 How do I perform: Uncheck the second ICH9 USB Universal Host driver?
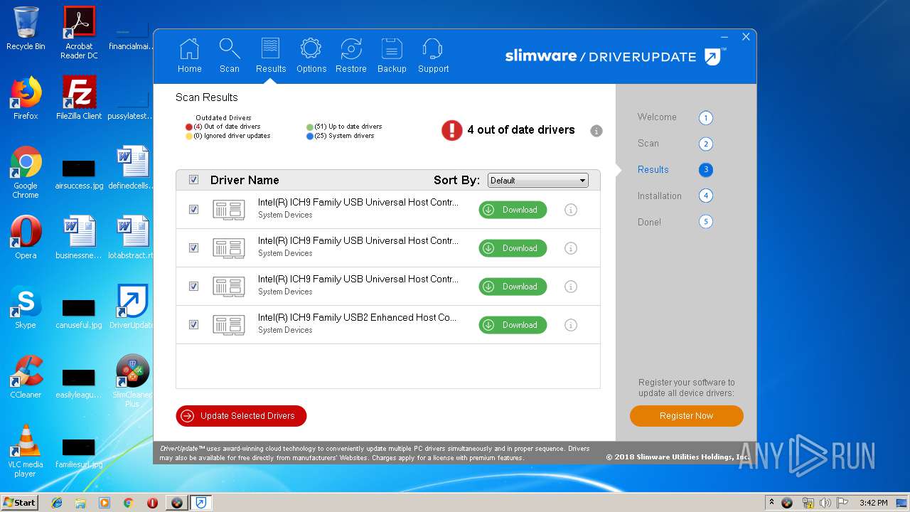coord(193,248)
